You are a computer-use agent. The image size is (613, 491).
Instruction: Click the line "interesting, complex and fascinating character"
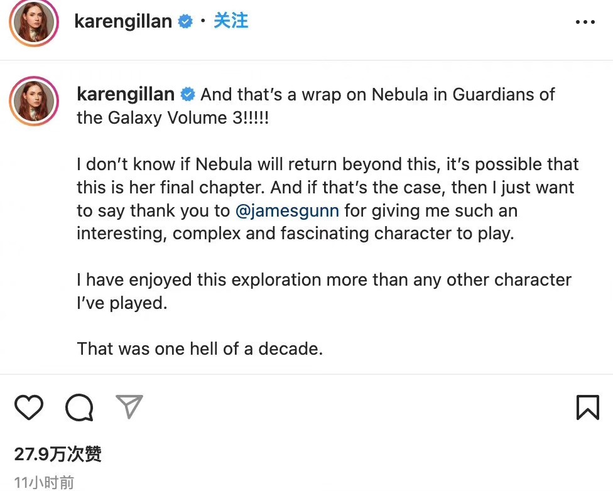click(295, 234)
